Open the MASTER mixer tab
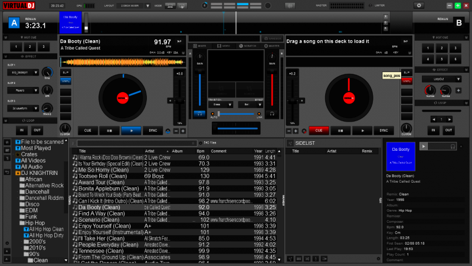Viewport: 472px width, 266px height. click(x=272, y=46)
